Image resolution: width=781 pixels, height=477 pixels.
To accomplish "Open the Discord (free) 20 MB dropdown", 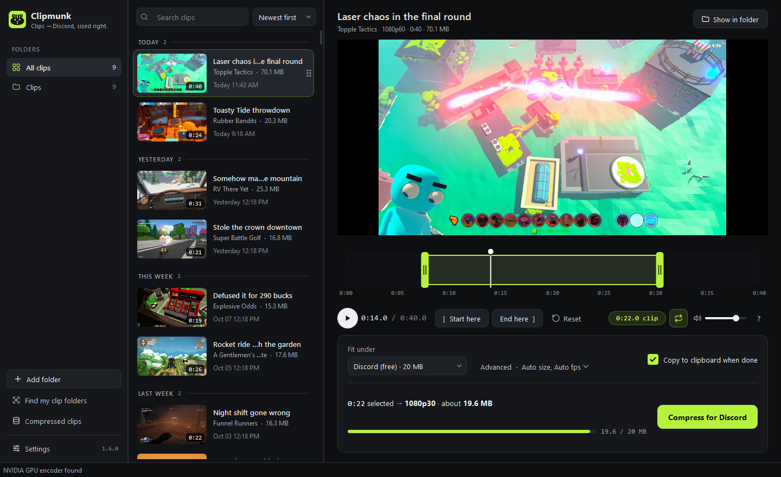I will (407, 366).
